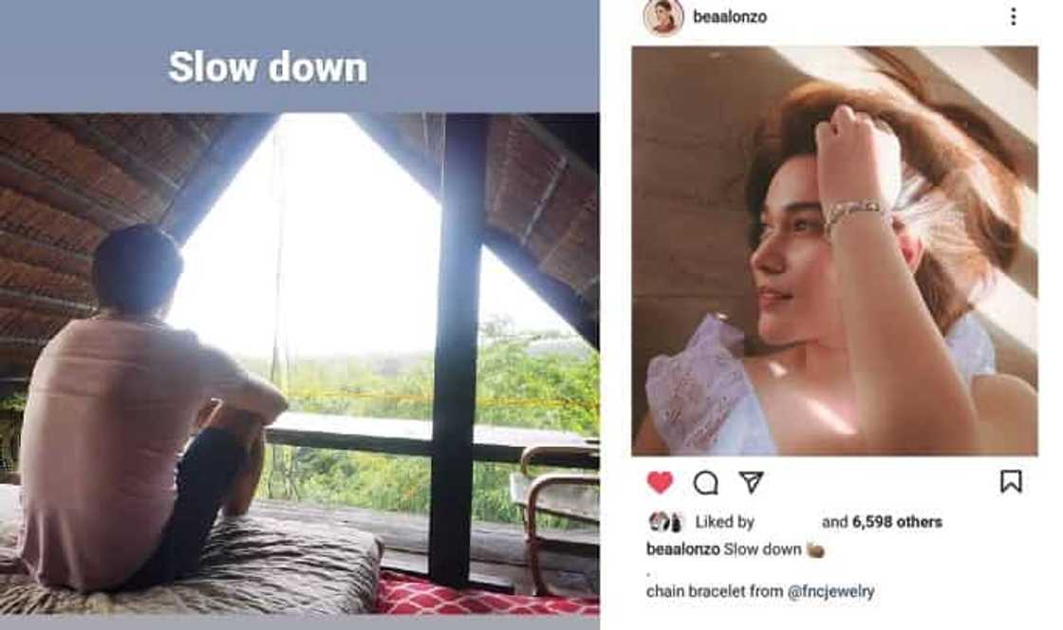Viewport: 1063px width, 630px height.
Task: Click the "Liked by" text
Action: click(x=724, y=521)
